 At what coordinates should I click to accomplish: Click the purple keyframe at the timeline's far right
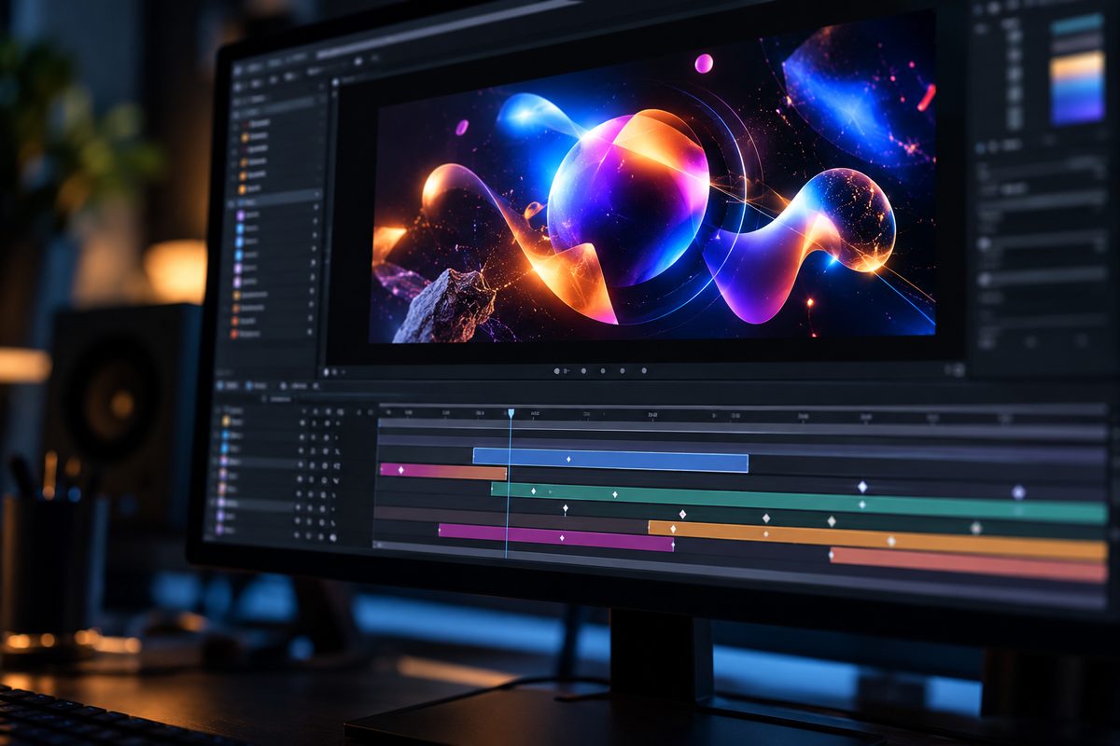pos(1018,491)
